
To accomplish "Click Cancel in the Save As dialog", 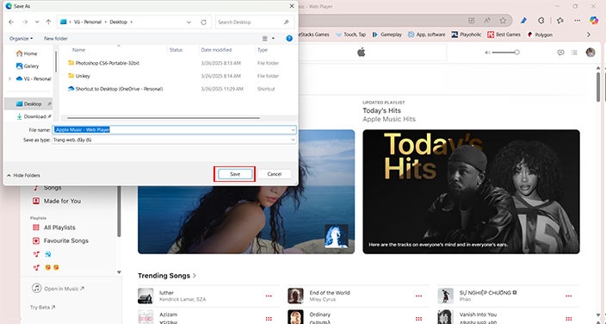I will [x=275, y=174].
